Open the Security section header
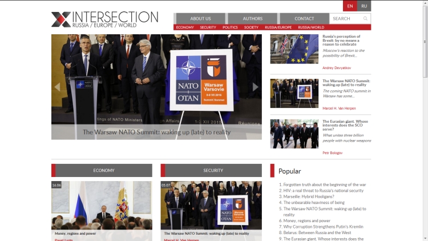Viewport: 428px width, 241px height. (211, 171)
